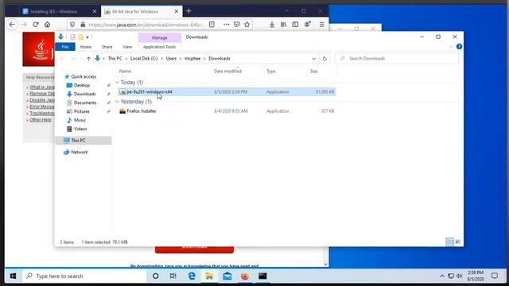Close the 64-bit Java tab
The image size is (509, 286).
pos(177,11)
